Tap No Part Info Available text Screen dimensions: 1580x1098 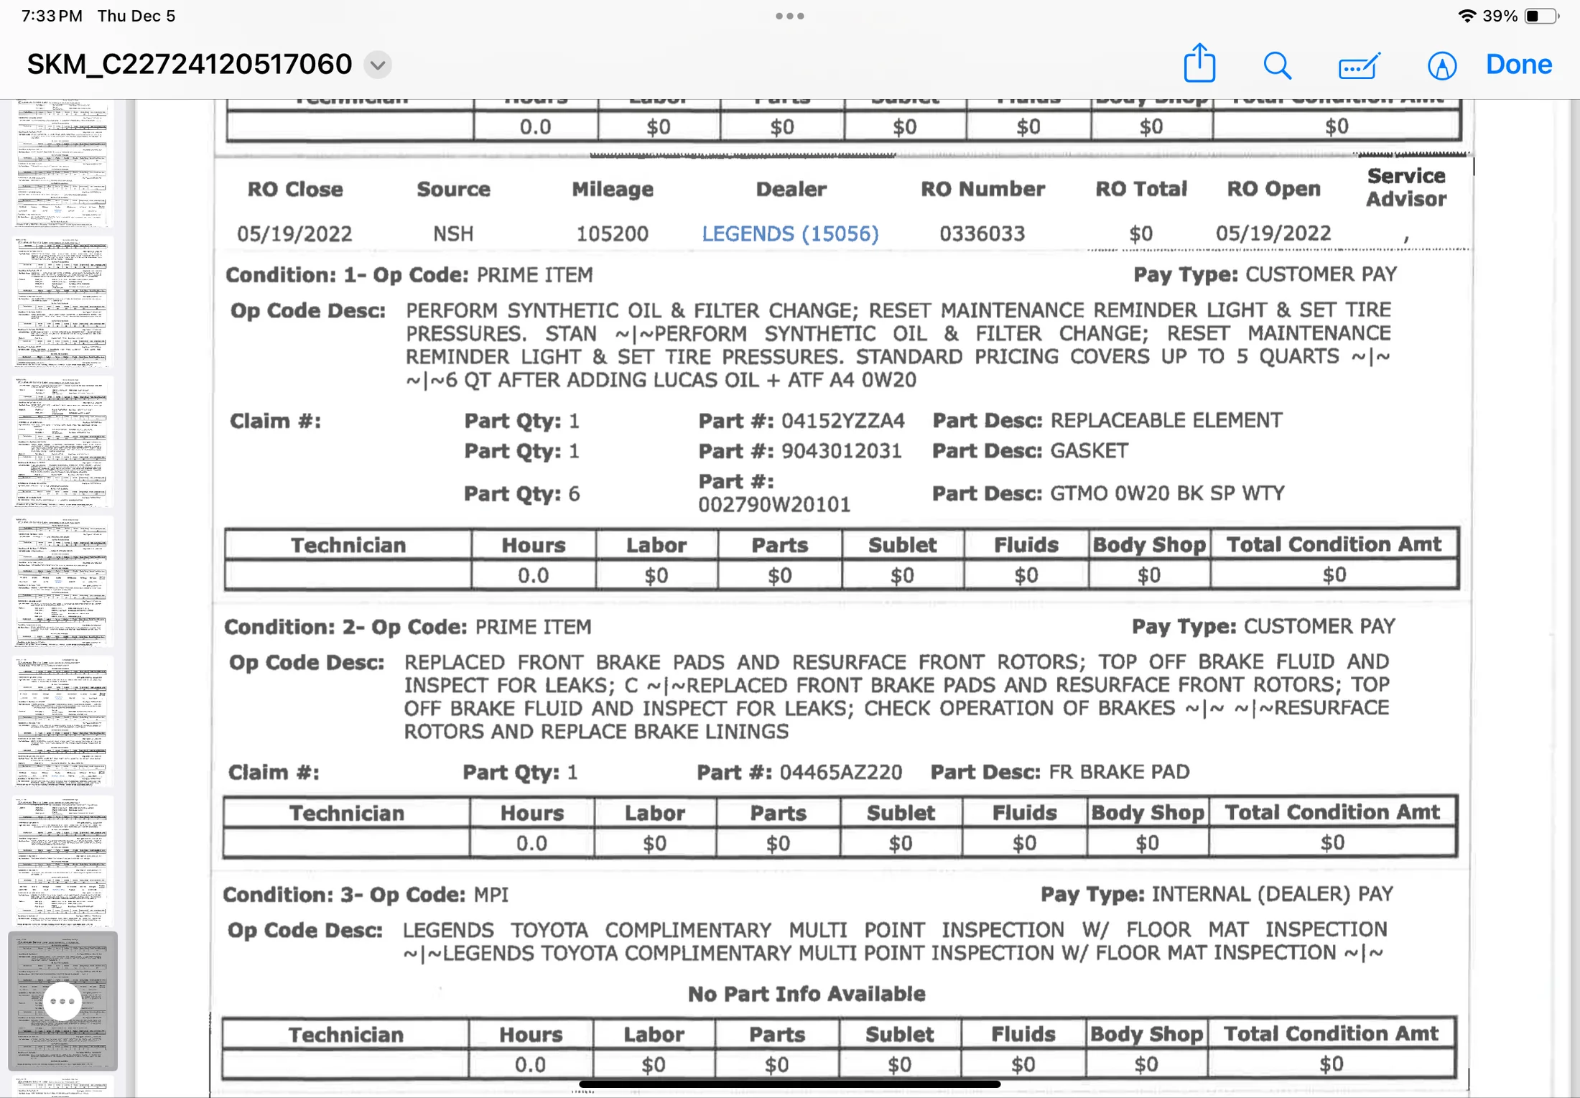pos(806,994)
